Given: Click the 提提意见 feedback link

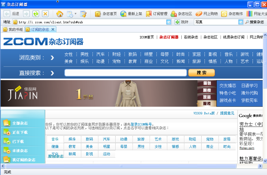Looking at the screenshot, I should click(x=227, y=113).
